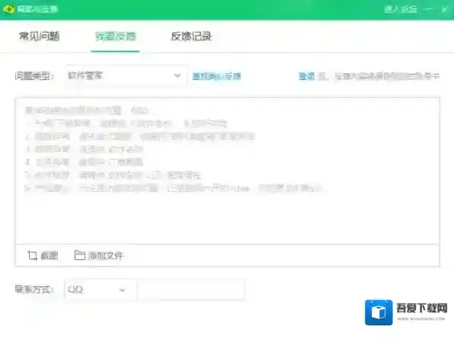Viewport: 454px width, 342px height.
Task: Click the 添加文件 folder icon
Action: coord(79,255)
